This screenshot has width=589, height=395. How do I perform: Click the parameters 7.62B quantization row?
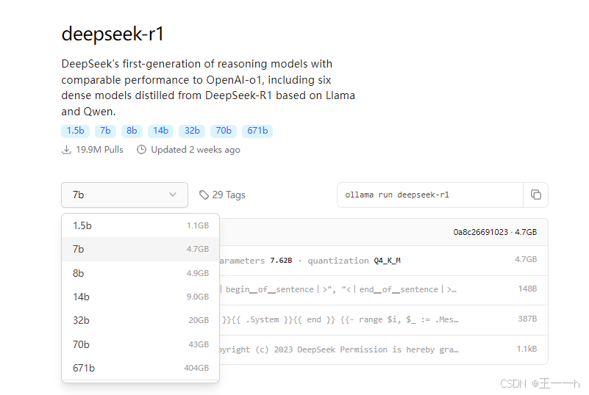coord(383,261)
